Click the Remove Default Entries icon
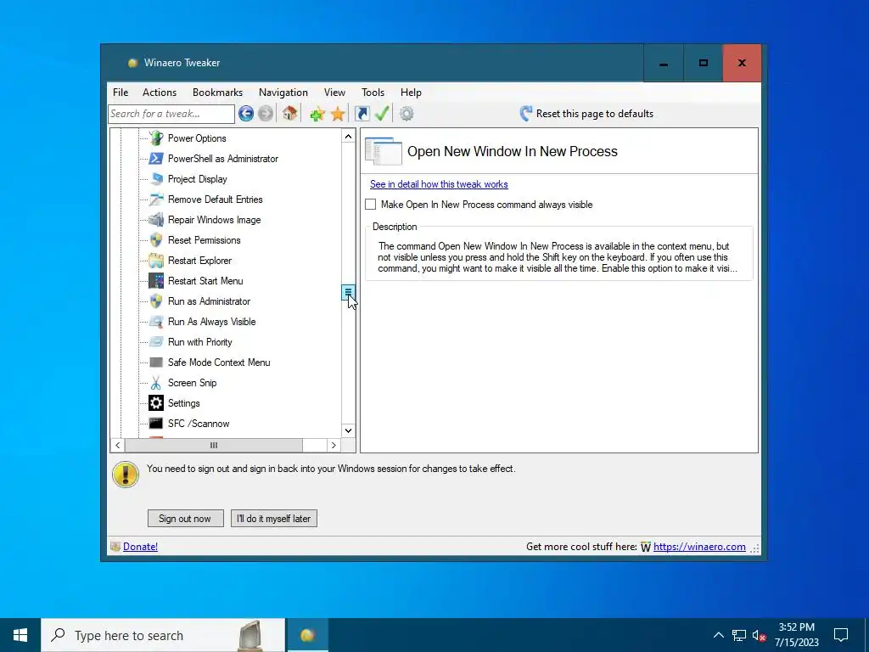Image resolution: width=869 pixels, height=652 pixels. [x=156, y=199]
